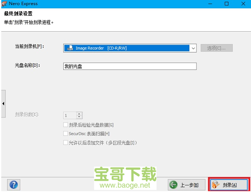Click the Nero Express app icon in title bar
The width and height of the screenshot is (251, 192).
tap(4, 4)
